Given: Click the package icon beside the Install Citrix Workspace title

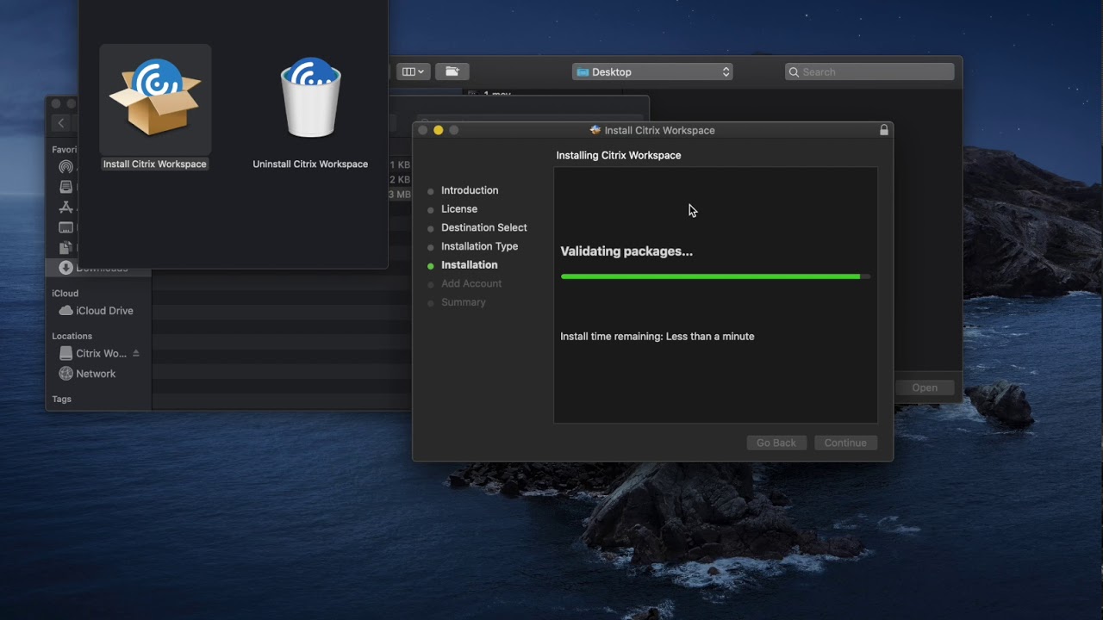Looking at the screenshot, I should (x=595, y=130).
